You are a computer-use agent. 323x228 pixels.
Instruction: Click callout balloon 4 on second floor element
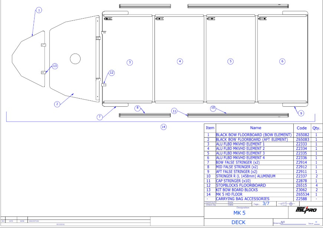pyautogui.click(x=180, y=61)
